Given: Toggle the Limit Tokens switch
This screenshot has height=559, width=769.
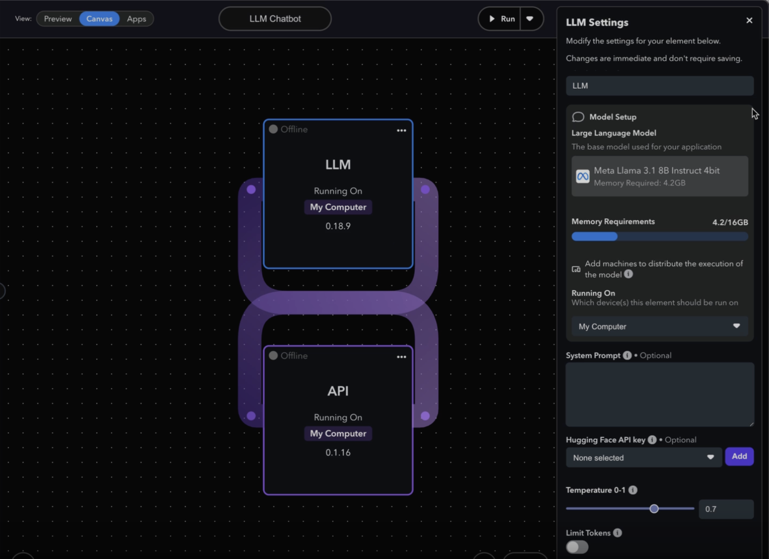Looking at the screenshot, I should pyautogui.click(x=577, y=547).
